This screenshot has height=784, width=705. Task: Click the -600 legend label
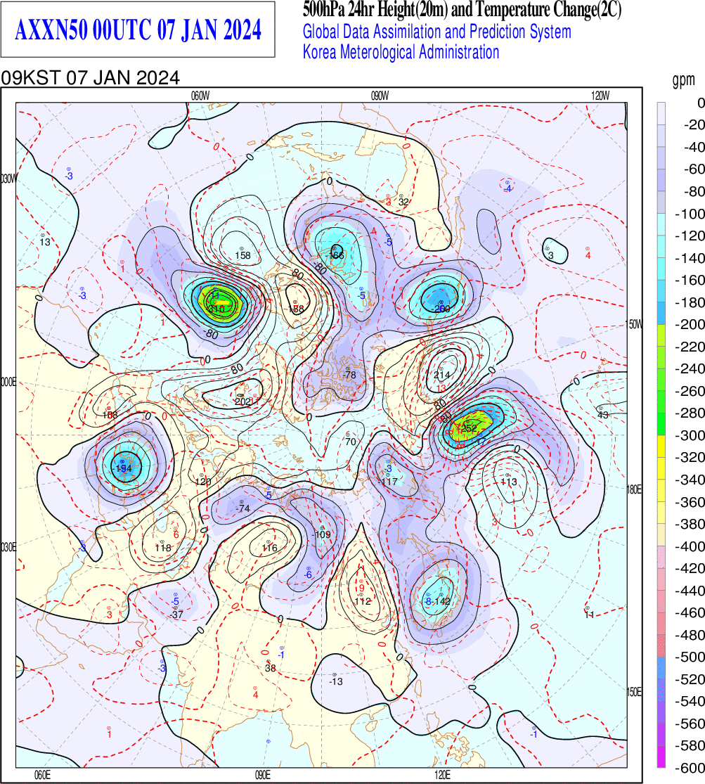click(690, 768)
